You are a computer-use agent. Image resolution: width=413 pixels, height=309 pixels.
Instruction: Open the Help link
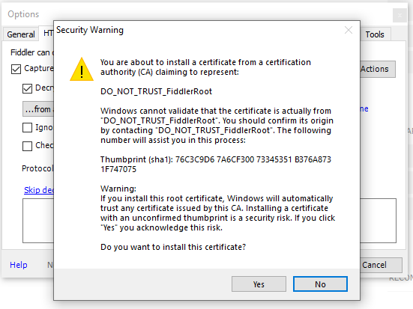coord(19,265)
